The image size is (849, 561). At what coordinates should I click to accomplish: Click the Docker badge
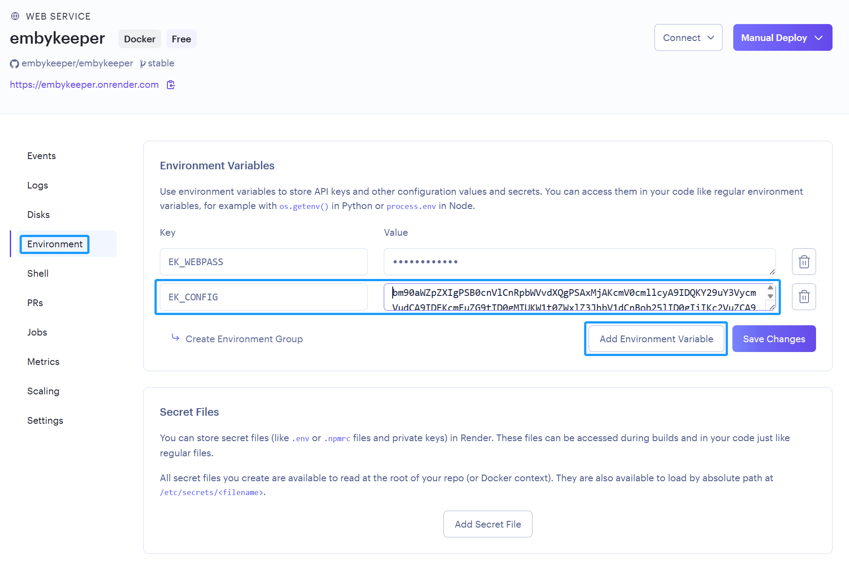pyautogui.click(x=139, y=39)
